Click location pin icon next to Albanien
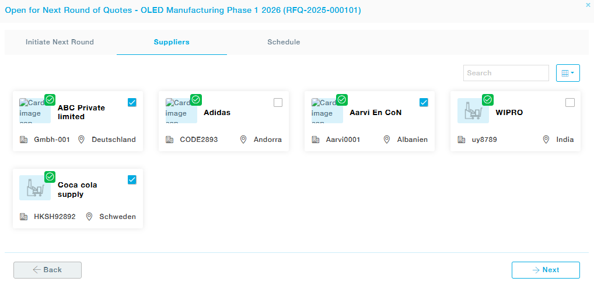 (386, 140)
